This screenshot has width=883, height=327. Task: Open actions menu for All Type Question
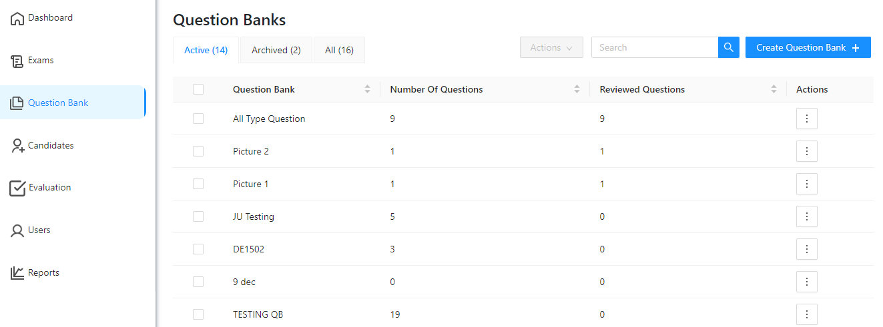click(806, 119)
